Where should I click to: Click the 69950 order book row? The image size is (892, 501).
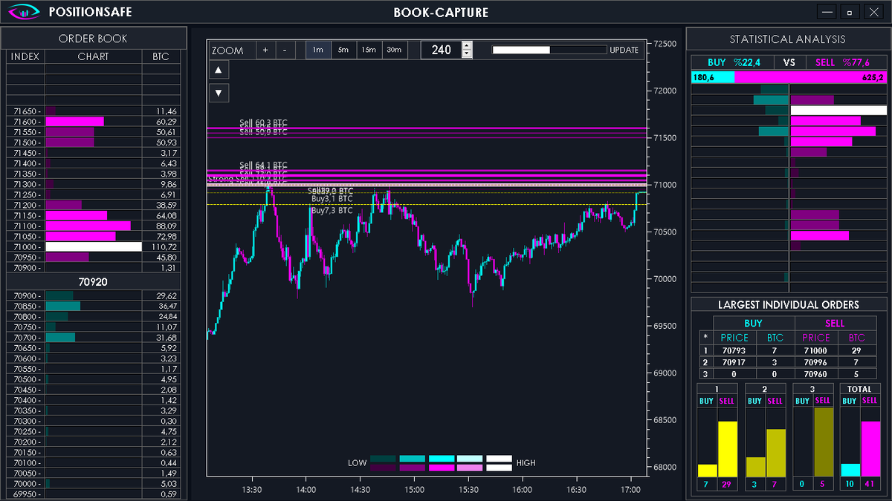pos(93,494)
